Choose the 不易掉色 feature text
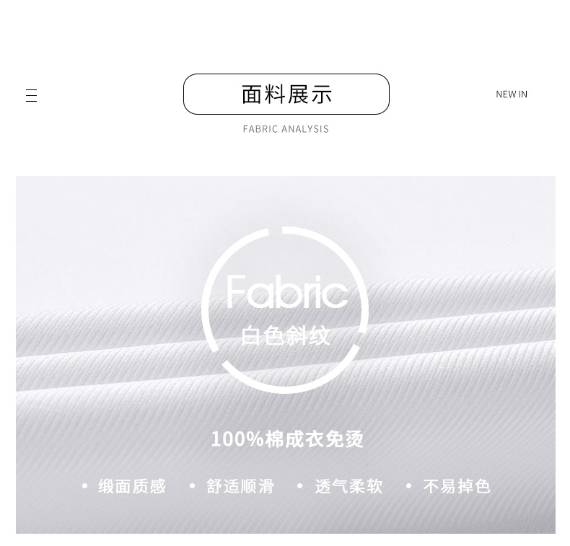The image size is (570, 546). tap(457, 486)
